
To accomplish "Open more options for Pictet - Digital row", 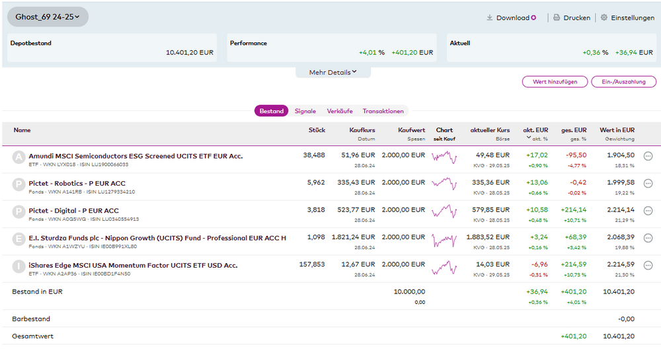I will 648,210.
